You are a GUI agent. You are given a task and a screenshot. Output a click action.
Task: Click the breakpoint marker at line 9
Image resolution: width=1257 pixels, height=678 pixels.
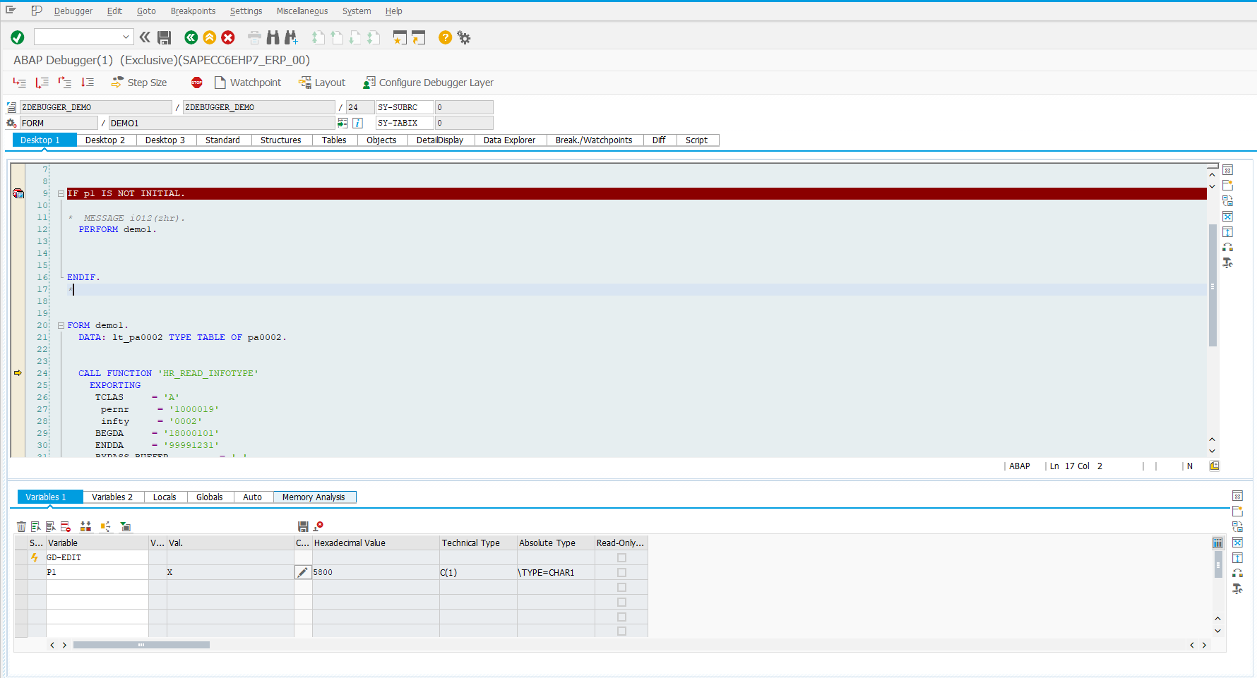18,193
